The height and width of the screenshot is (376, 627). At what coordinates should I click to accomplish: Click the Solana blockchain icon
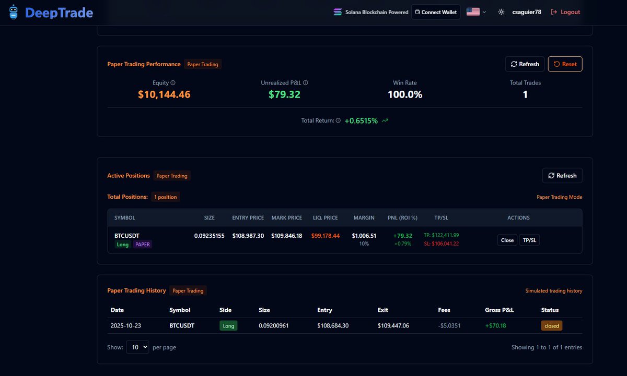337,11
